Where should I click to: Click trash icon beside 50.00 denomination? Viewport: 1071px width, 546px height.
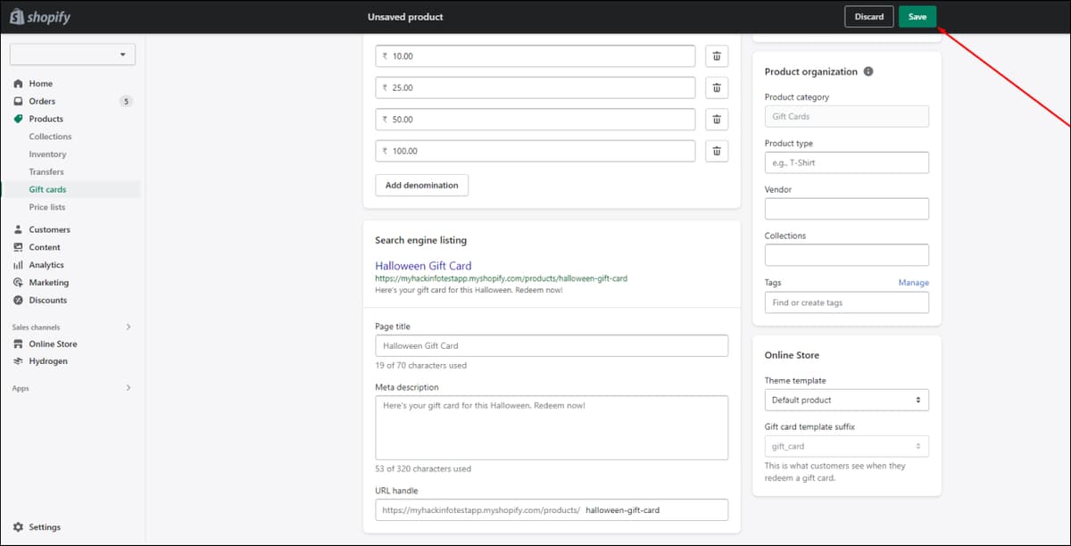716,120
